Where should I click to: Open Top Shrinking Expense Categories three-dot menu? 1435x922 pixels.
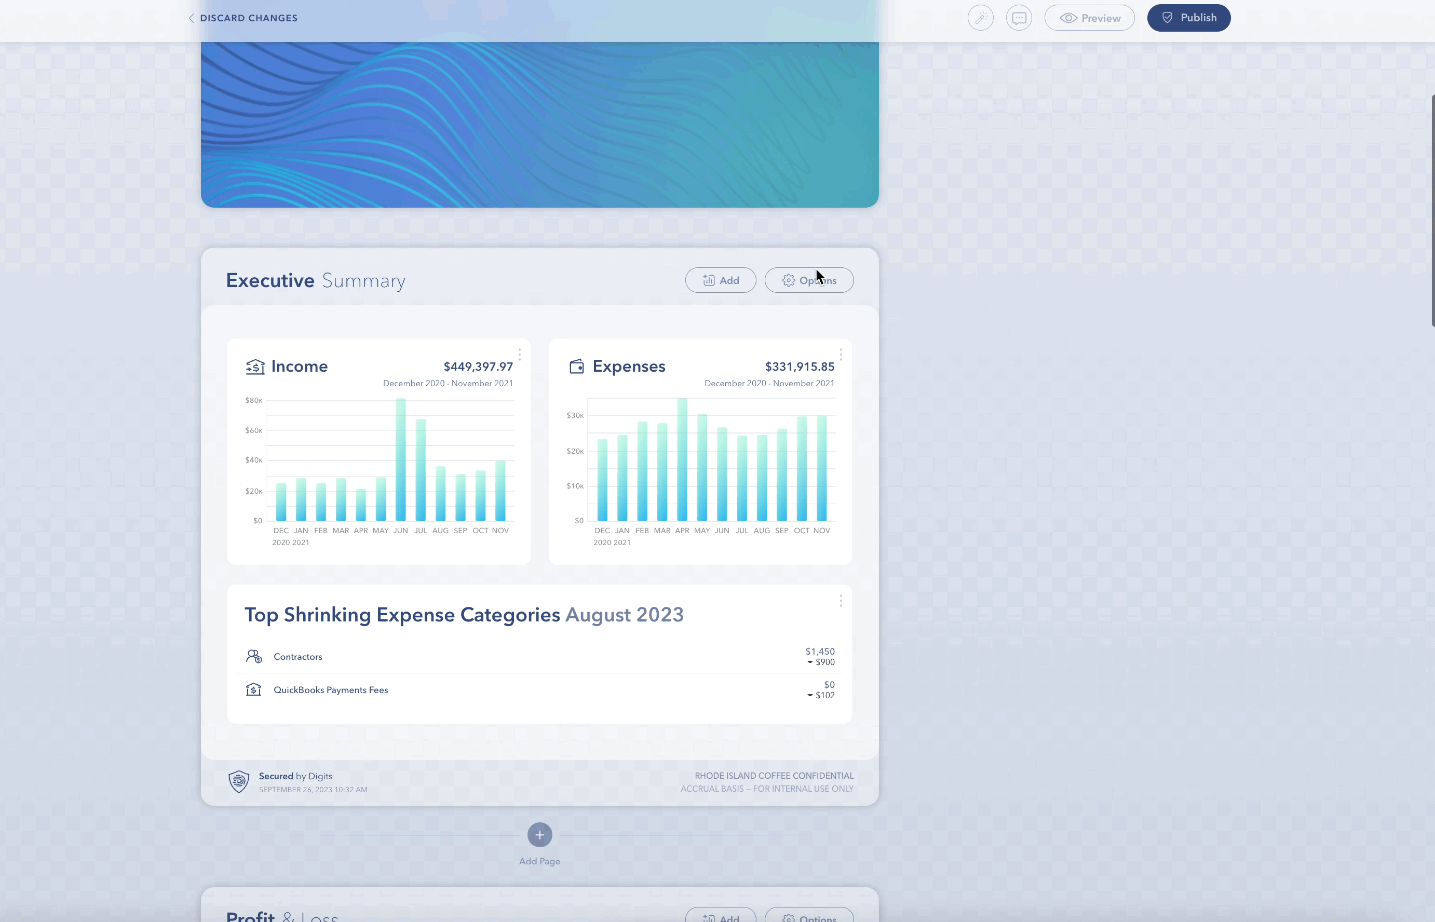click(x=841, y=601)
